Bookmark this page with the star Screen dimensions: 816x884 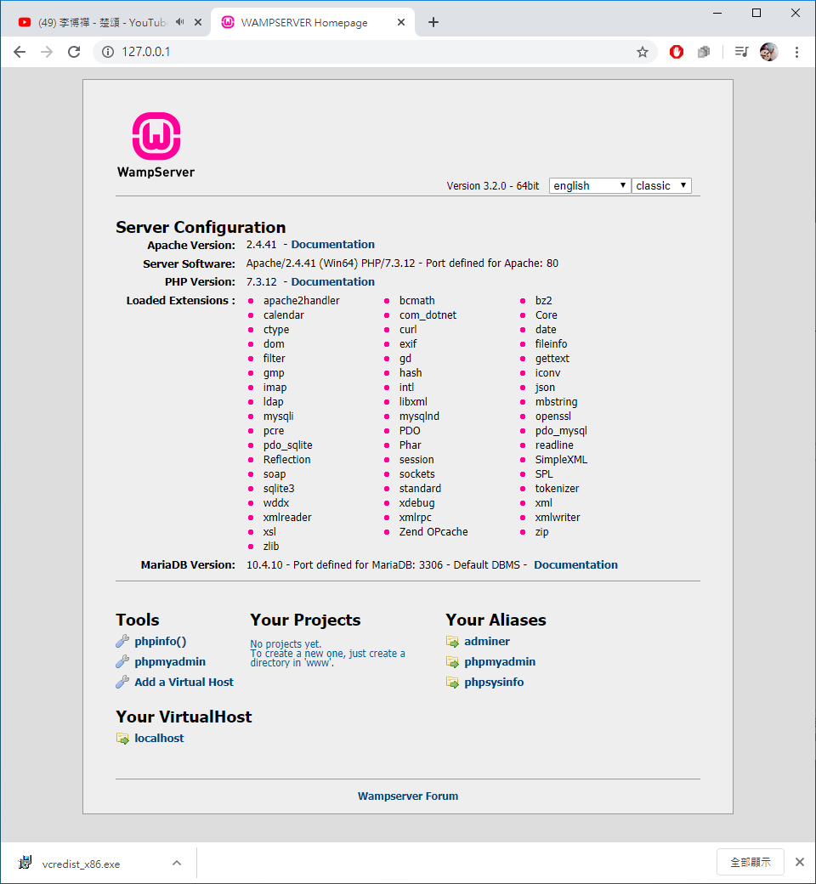coord(643,52)
